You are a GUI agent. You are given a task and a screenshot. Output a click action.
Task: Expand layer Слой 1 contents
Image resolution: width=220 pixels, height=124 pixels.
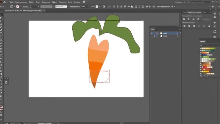coord(158,36)
